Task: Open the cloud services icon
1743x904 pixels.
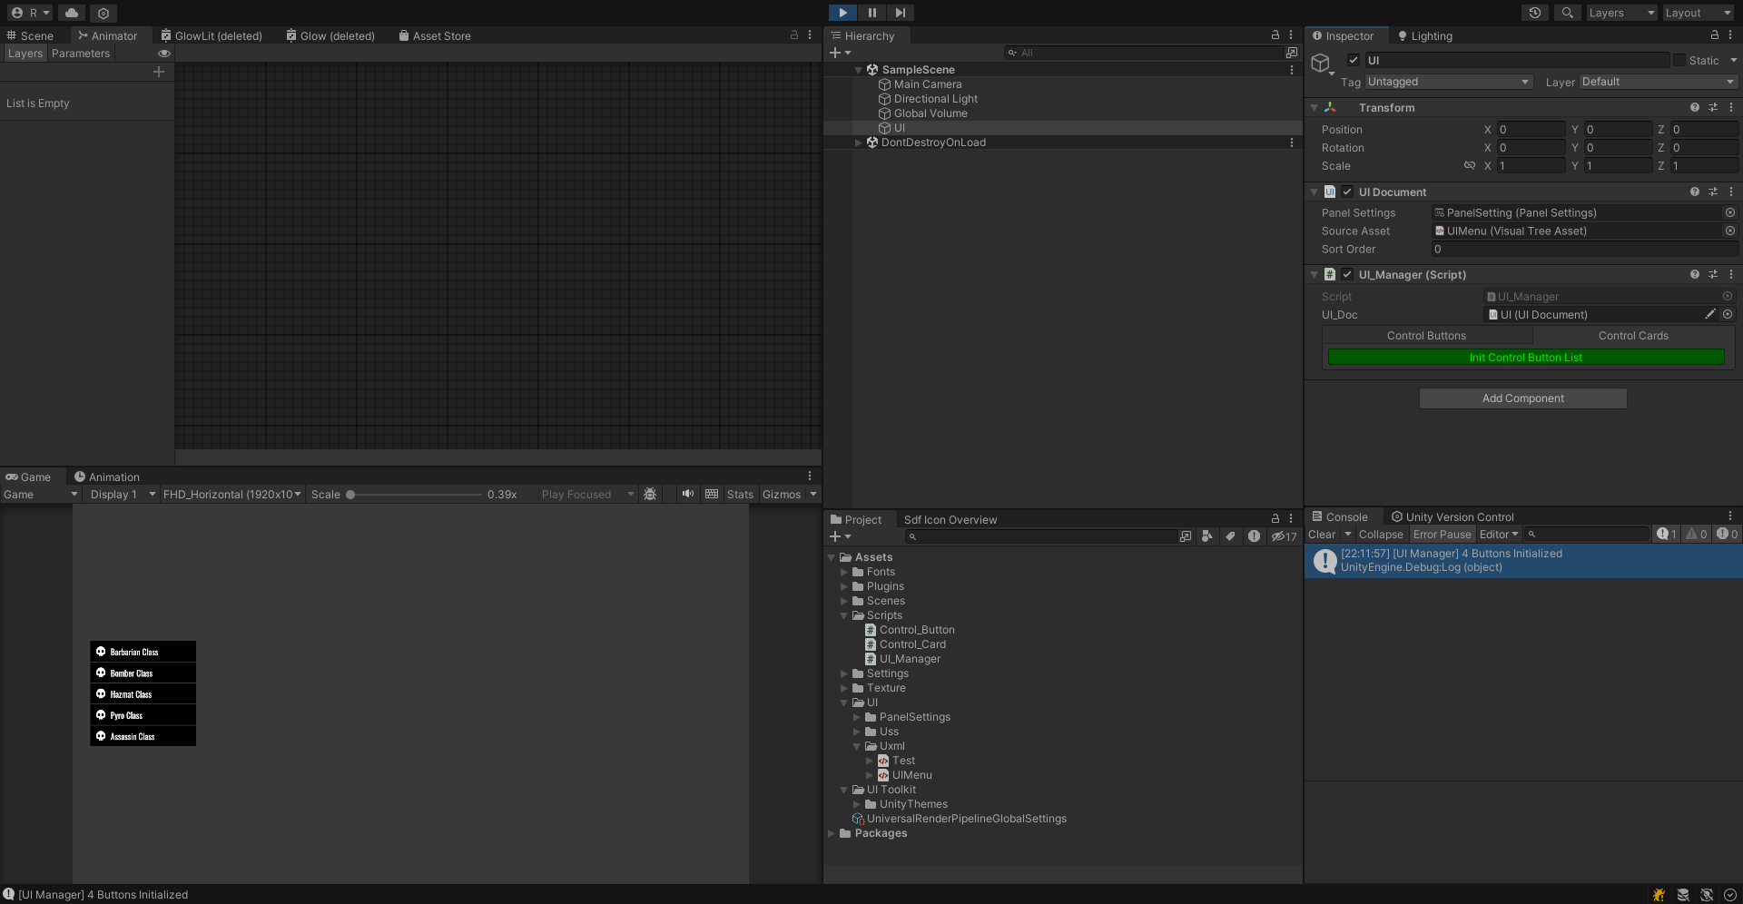Action: tap(72, 13)
